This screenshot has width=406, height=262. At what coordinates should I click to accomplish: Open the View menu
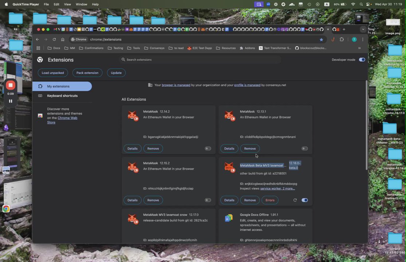(68, 4)
